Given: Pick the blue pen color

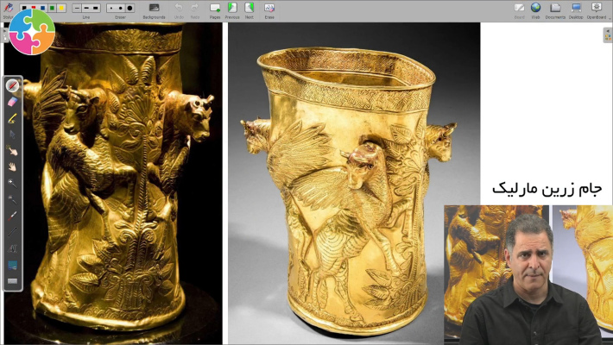Looking at the screenshot, I should pos(43,8).
